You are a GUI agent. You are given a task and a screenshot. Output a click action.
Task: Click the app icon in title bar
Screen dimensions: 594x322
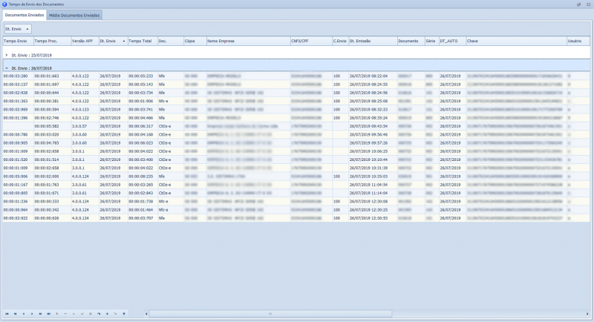click(4, 4)
